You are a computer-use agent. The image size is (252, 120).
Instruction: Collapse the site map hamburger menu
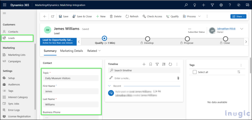[4, 13]
